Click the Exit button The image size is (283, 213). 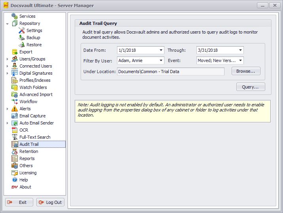pyautogui.click(x=19, y=202)
